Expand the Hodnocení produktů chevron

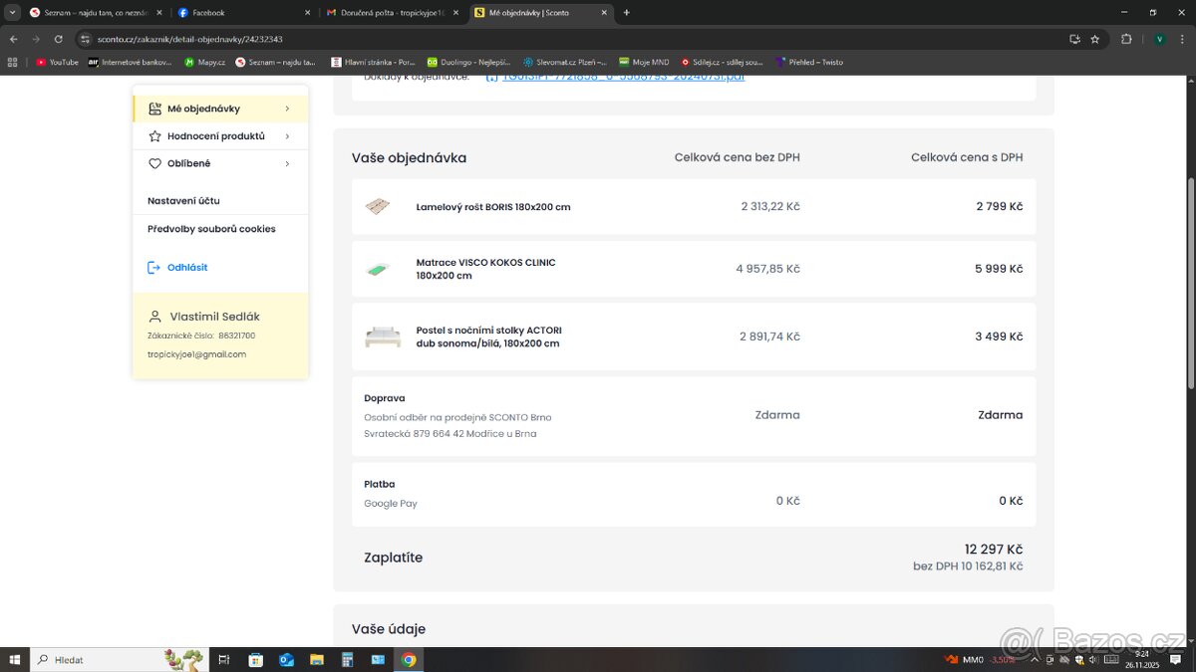point(287,136)
